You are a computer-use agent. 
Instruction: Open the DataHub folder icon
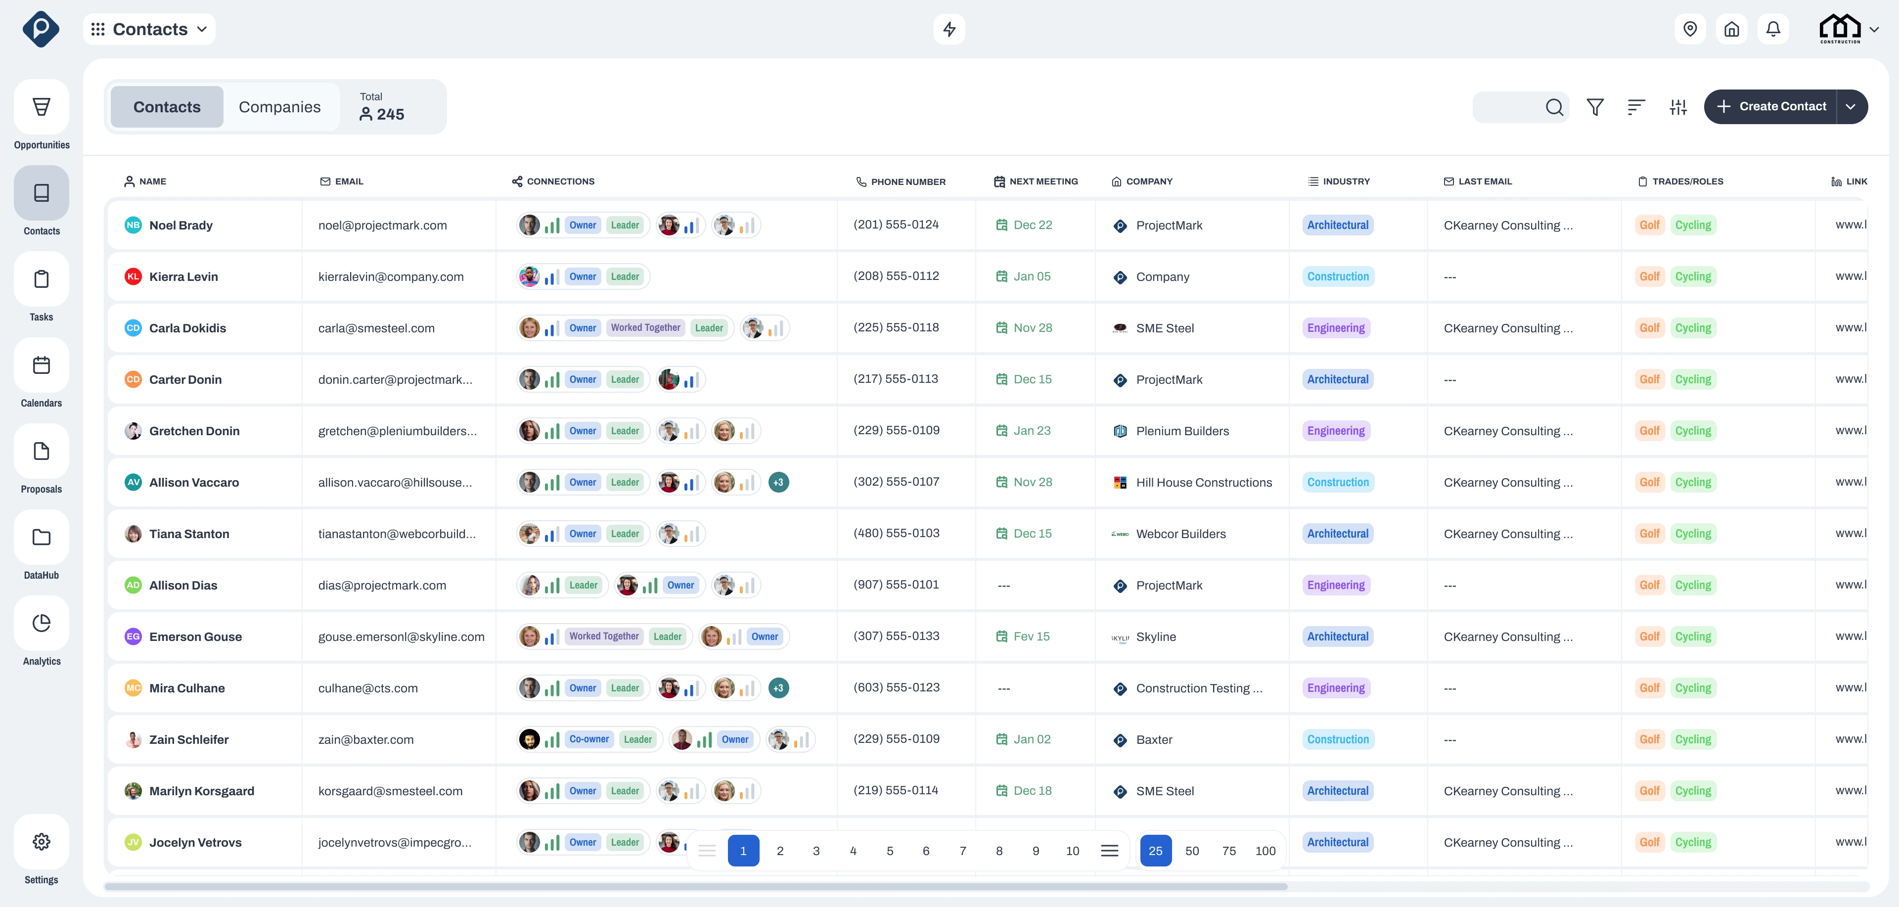(41, 538)
